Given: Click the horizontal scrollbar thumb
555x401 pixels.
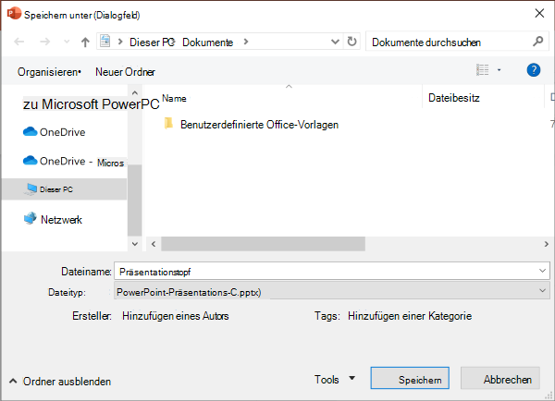Looking at the screenshot, I should (x=263, y=244).
